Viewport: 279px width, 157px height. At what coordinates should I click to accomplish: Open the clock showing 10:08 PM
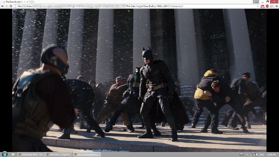[271, 154]
